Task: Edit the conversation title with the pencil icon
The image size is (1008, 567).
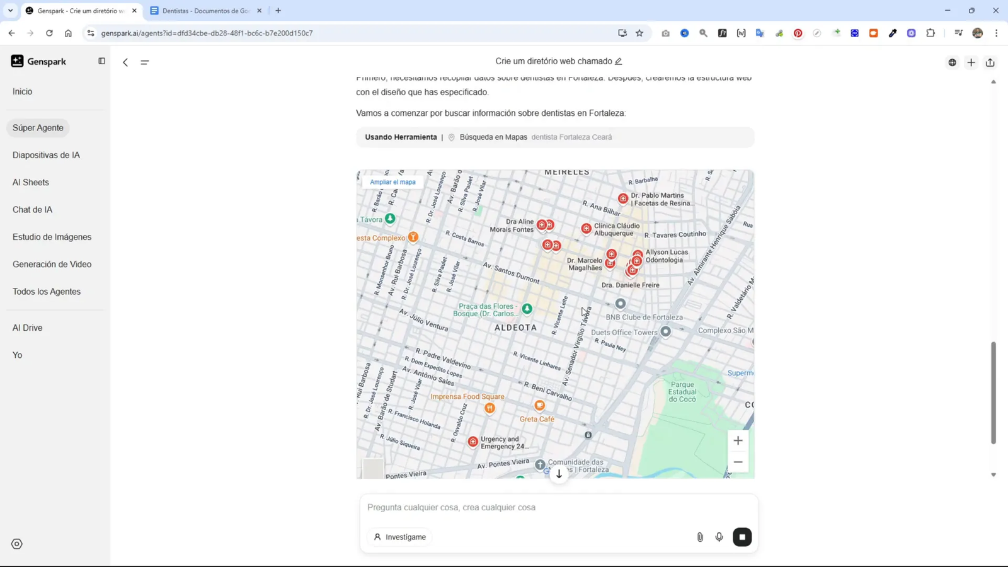Action: [x=618, y=61]
